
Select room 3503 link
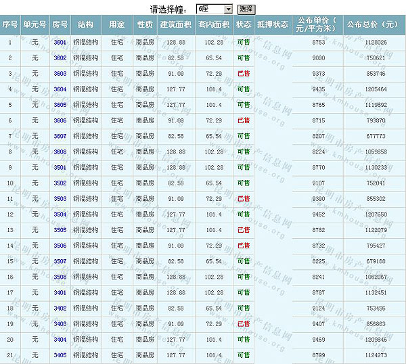tap(60, 199)
